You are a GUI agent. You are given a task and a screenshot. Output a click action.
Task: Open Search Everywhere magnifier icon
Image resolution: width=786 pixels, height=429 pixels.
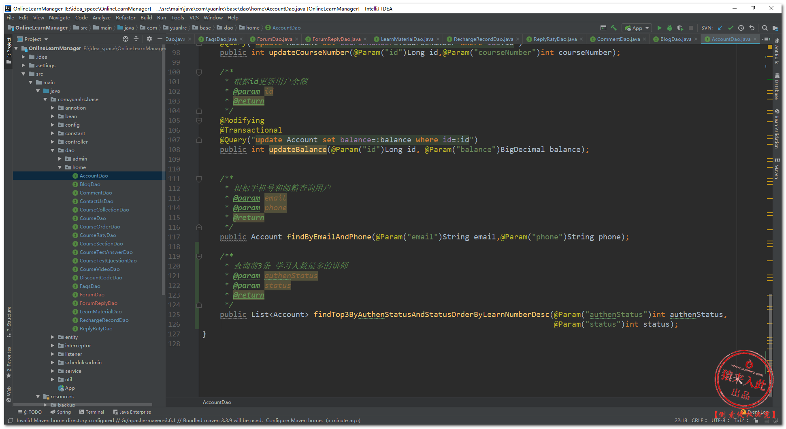point(765,28)
